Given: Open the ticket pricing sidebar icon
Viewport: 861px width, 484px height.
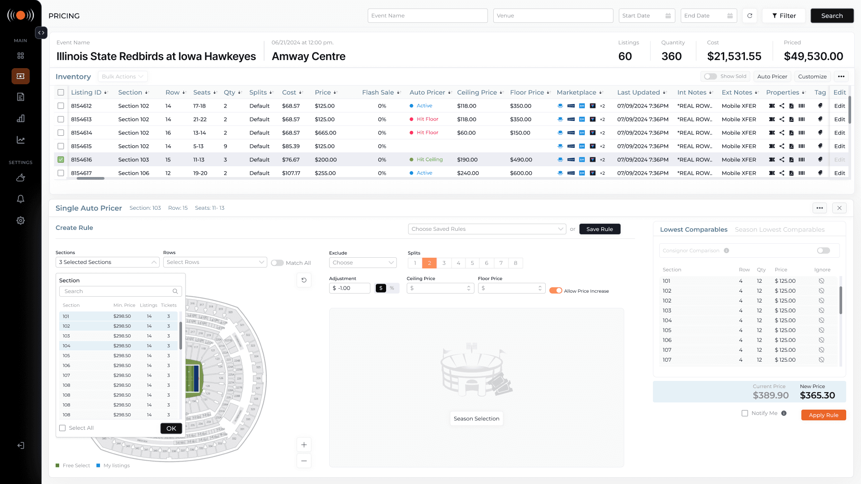Looking at the screenshot, I should click(x=21, y=76).
